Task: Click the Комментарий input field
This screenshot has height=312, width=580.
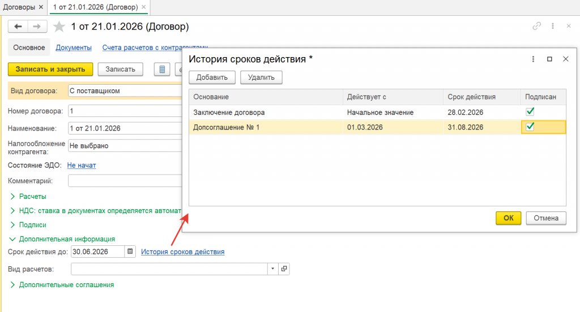Action: [x=125, y=181]
